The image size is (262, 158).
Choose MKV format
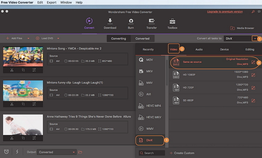(150, 71)
